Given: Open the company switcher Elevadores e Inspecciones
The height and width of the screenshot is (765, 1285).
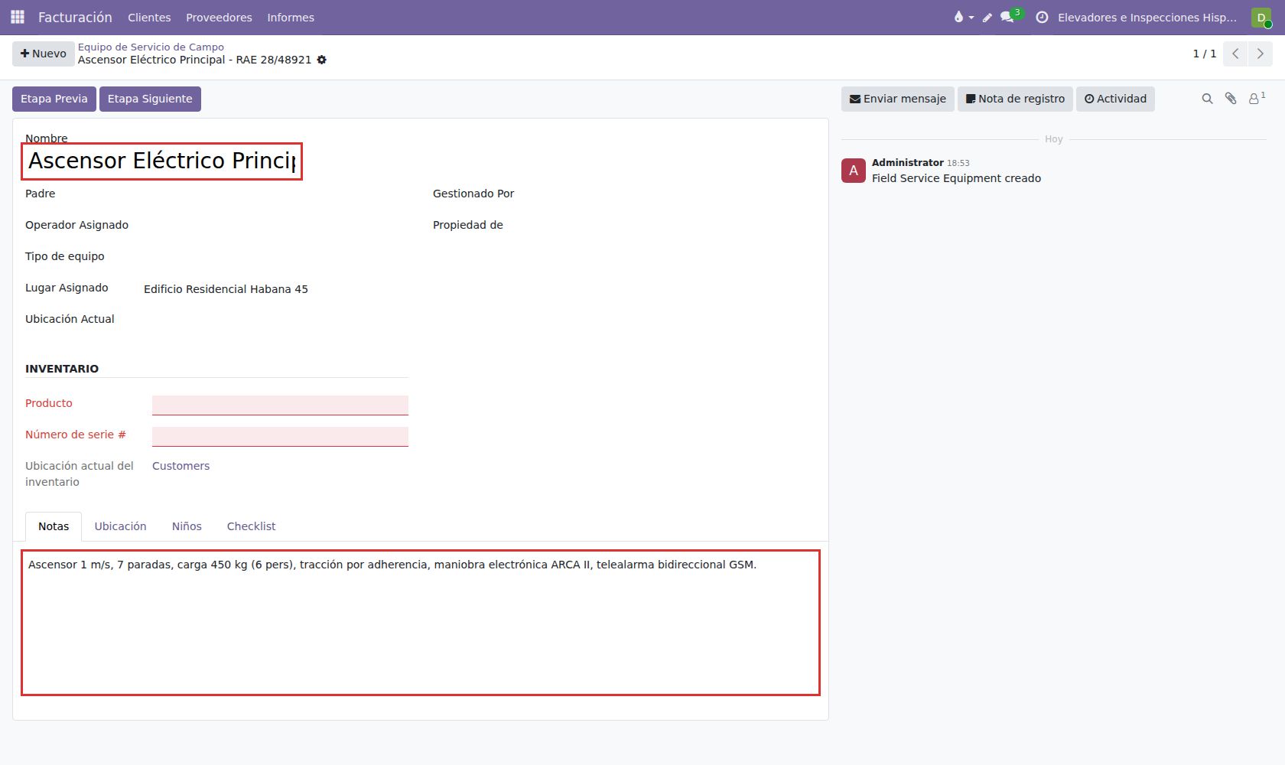Looking at the screenshot, I should click(x=1147, y=17).
